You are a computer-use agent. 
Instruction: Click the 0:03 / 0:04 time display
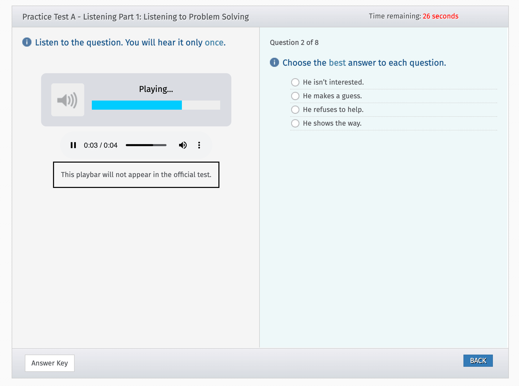pyautogui.click(x=101, y=145)
